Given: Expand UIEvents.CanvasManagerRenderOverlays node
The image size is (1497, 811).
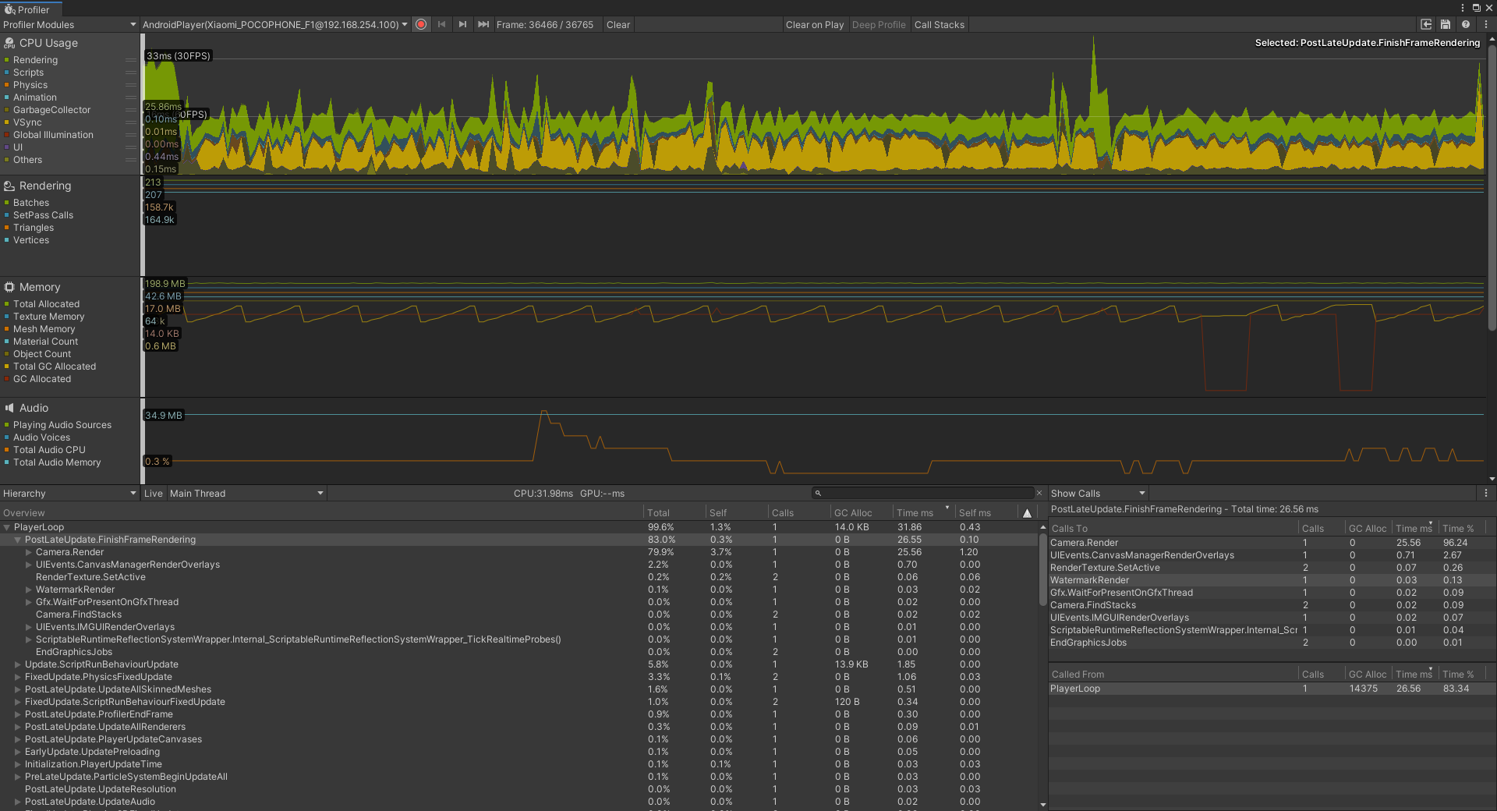Looking at the screenshot, I should point(29,565).
